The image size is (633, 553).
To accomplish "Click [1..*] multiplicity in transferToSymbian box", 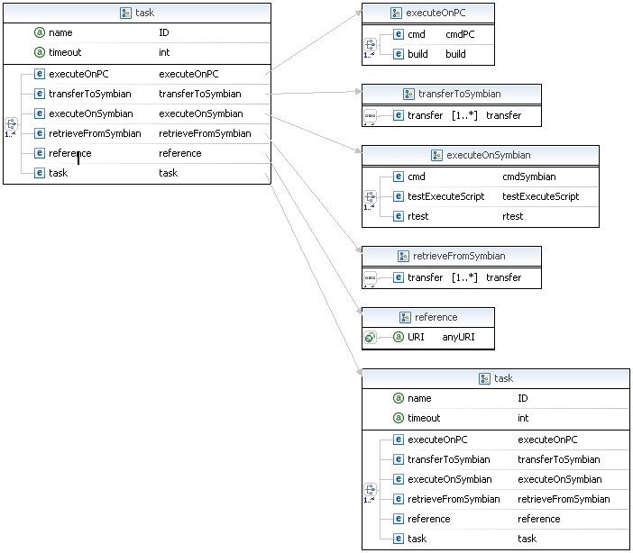I will click(x=464, y=115).
